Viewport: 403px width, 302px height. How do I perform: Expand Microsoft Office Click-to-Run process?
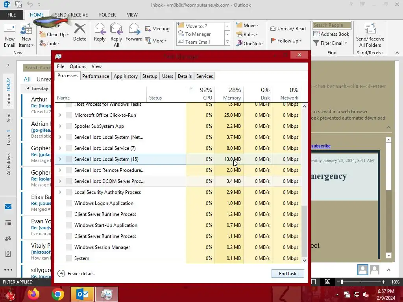pyautogui.click(x=60, y=115)
